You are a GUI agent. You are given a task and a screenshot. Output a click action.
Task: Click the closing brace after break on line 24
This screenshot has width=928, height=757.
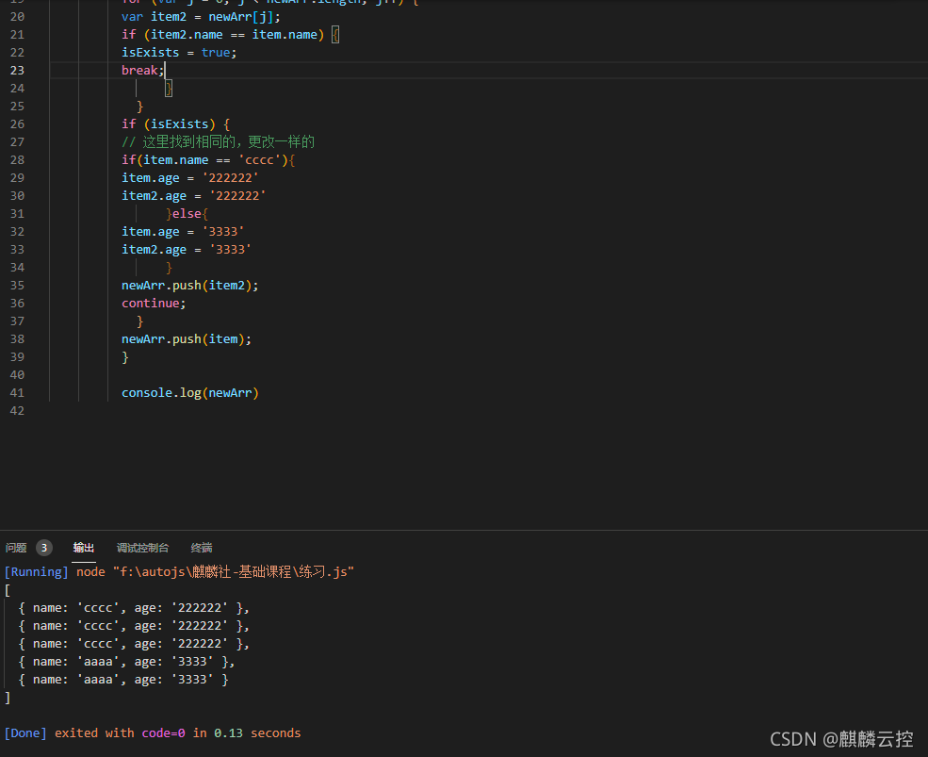pos(169,88)
